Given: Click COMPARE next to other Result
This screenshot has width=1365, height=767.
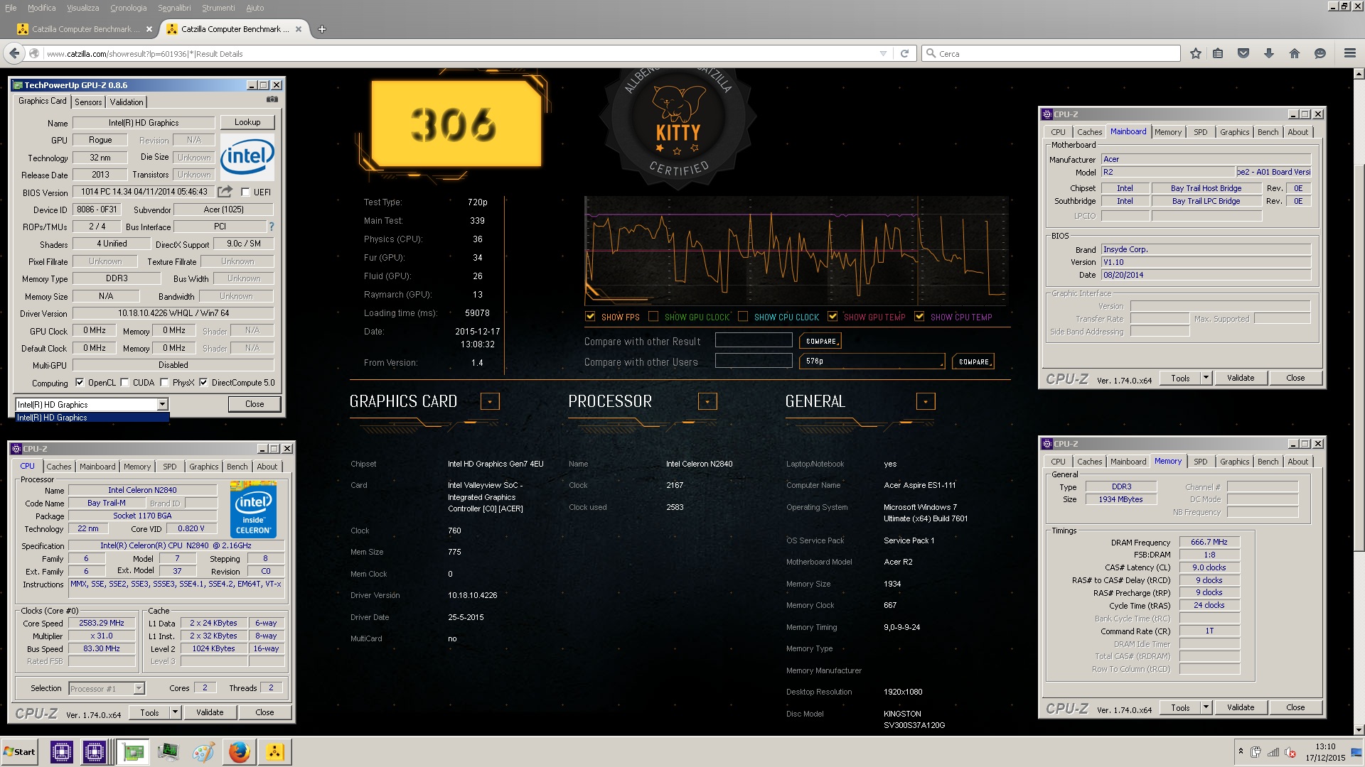Looking at the screenshot, I should pos(820,341).
